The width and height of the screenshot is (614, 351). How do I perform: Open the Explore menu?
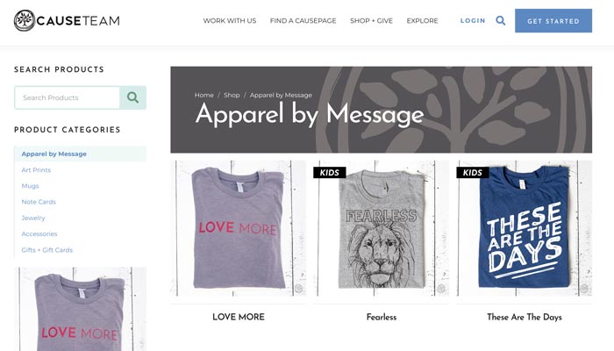pos(422,21)
